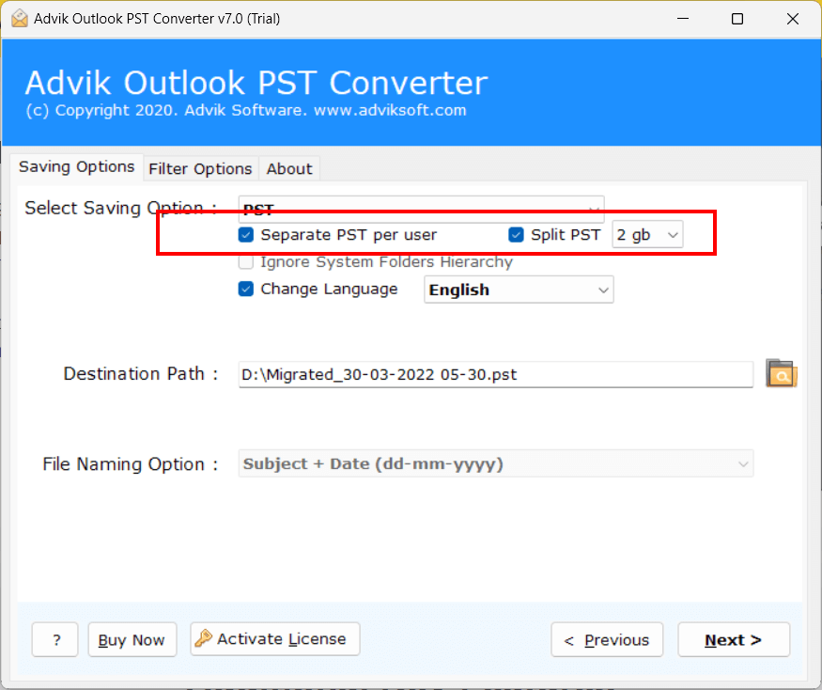Disable the Change Language checkbox
Screen dimensions: 822x690
pyautogui.click(x=246, y=290)
